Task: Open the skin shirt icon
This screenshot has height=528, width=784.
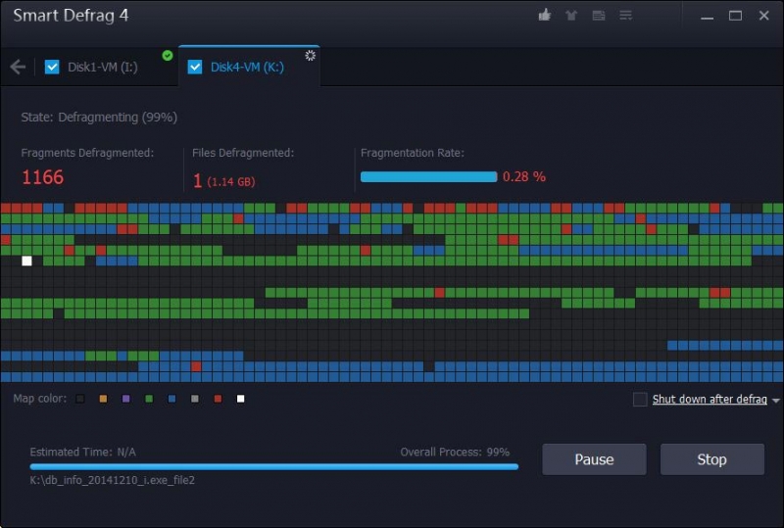Action: tap(571, 16)
